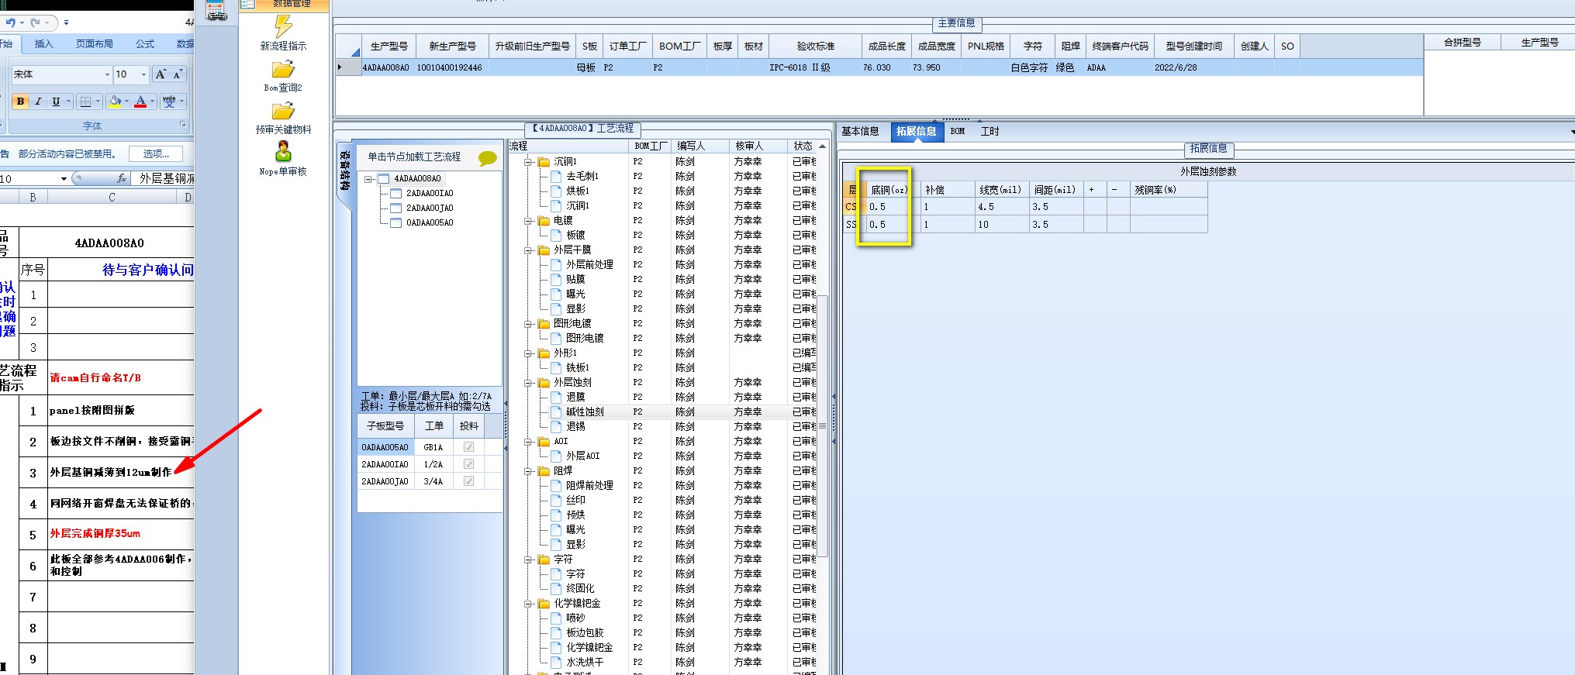Open 预审关键物料 folder icon
Screen dimensions: 1575x675
pyautogui.click(x=283, y=112)
